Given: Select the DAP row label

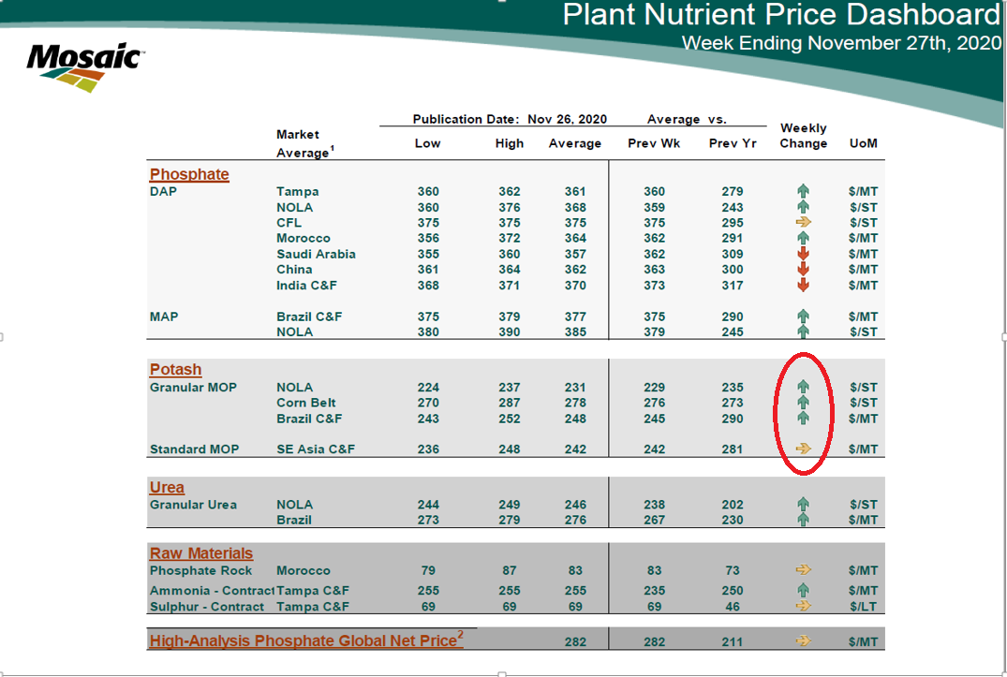Looking at the screenshot, I should [163, 191].
